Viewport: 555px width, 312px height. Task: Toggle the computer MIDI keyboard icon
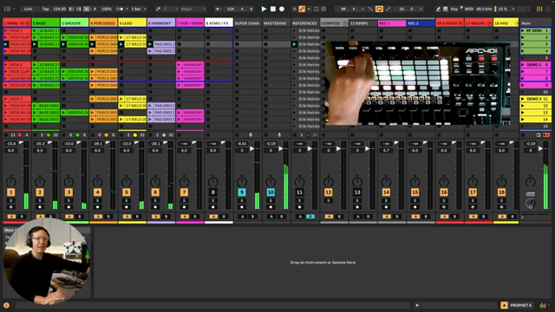[446, 9]
